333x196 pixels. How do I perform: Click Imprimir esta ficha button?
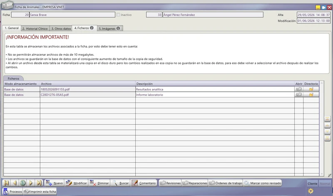point(40,191)
